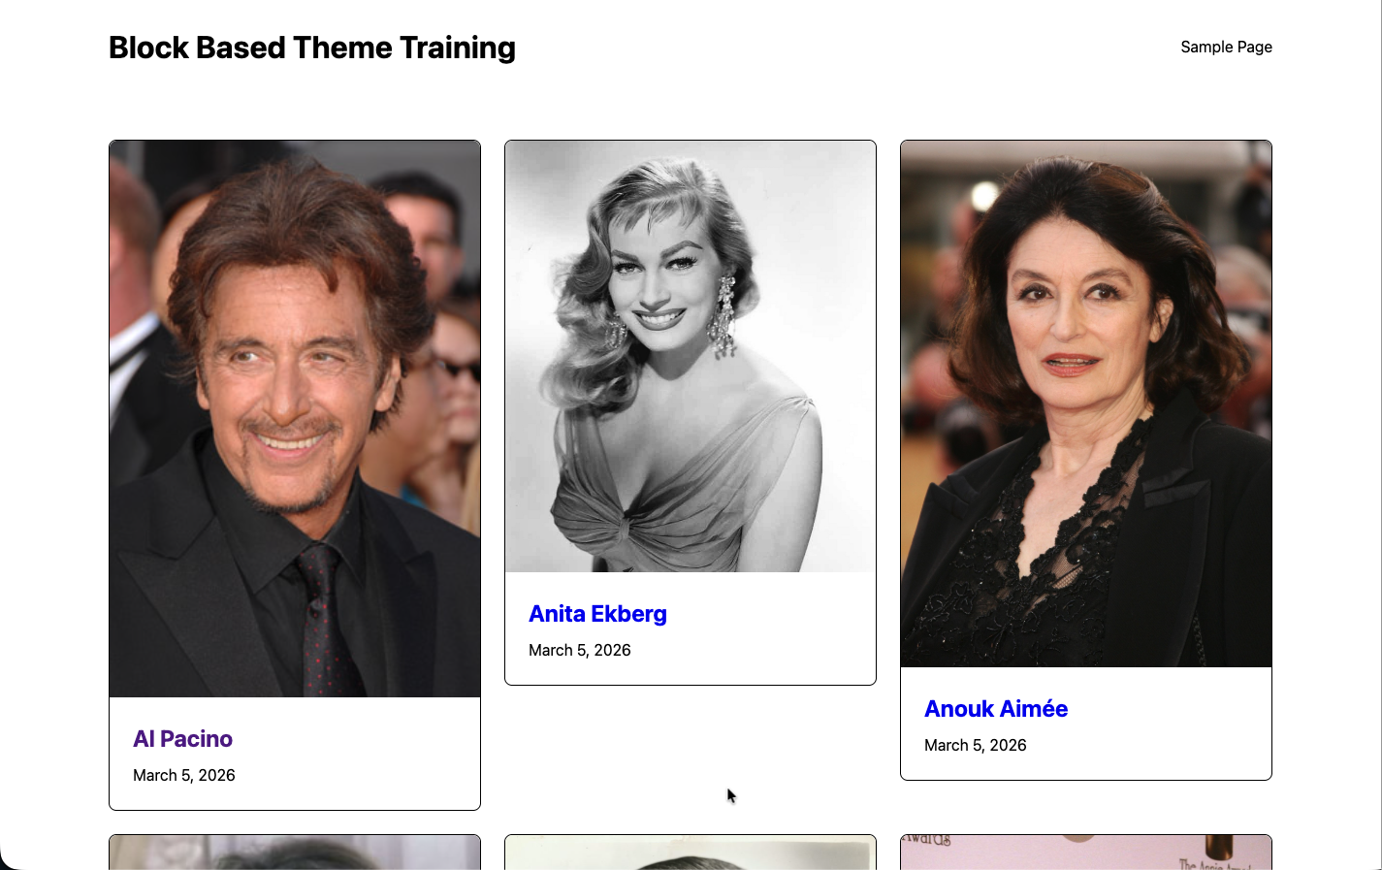Open the Anita Ekberg post link
This screenshot has width=1382, height=870.
[597, 613]
